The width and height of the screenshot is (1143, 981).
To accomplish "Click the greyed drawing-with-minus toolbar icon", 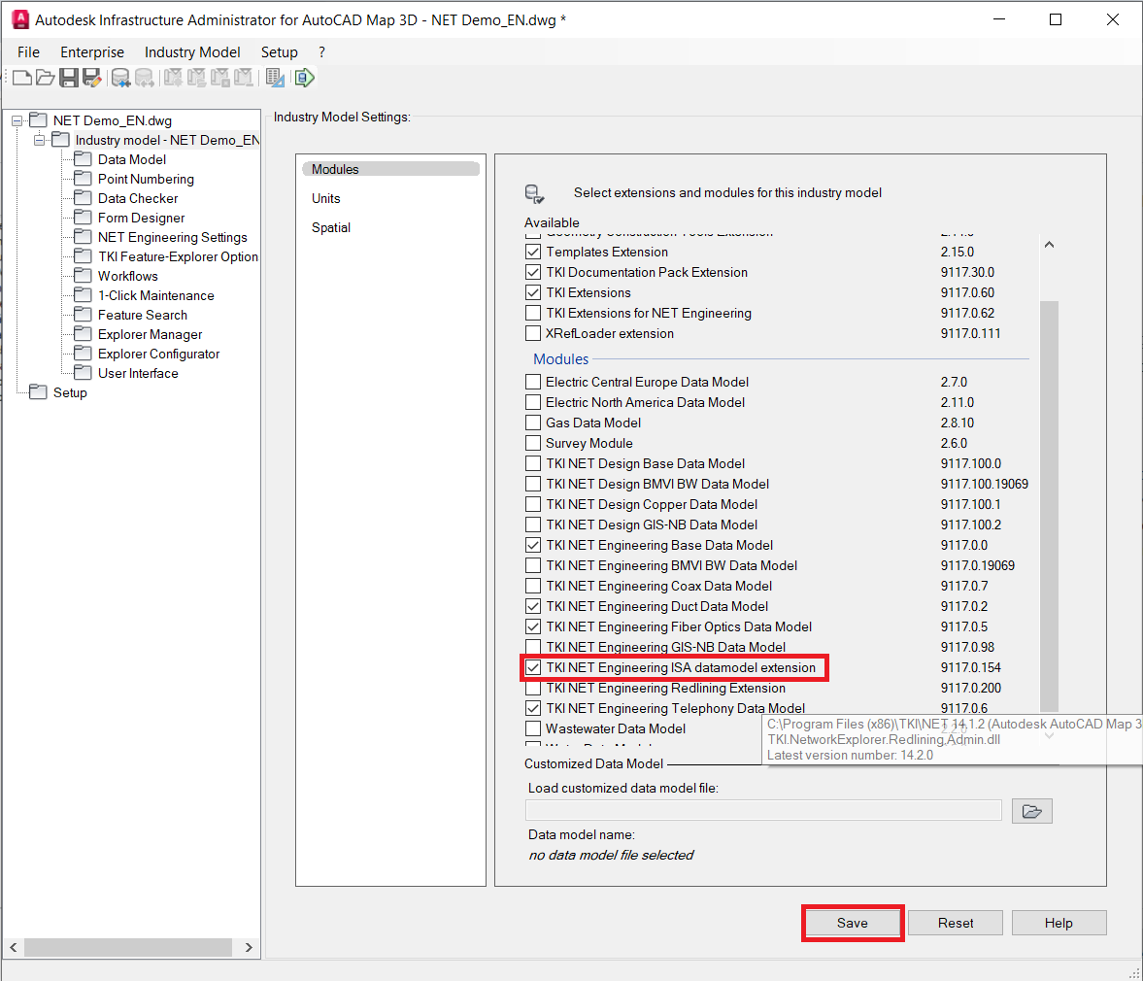I will (x=244, y=78).
